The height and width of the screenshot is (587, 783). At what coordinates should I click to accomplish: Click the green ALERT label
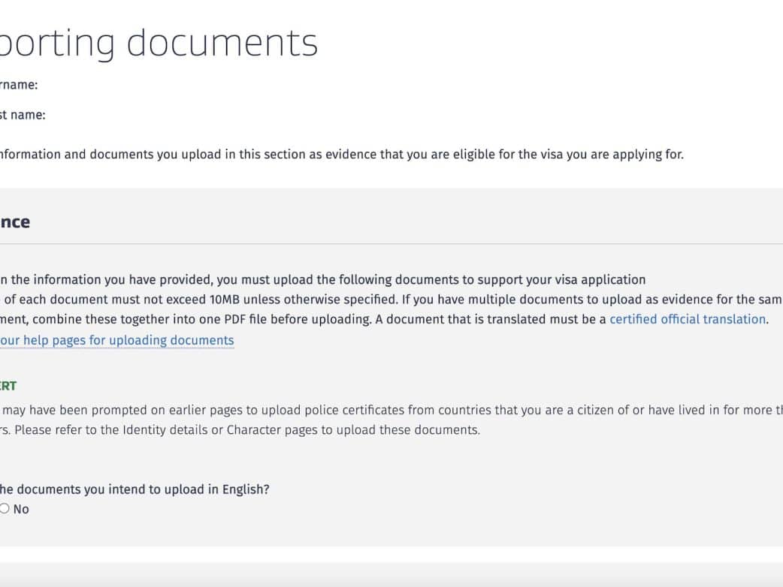click(8, 386)
